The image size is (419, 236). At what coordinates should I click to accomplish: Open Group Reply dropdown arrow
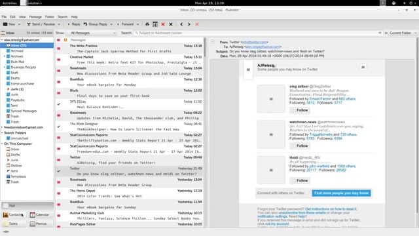click(111, 24)
